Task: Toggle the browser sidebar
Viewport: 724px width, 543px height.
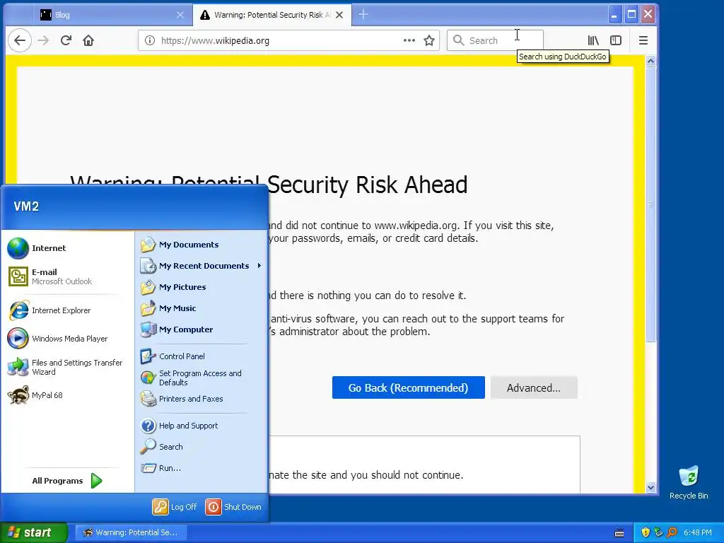Action: coord(616,40)
